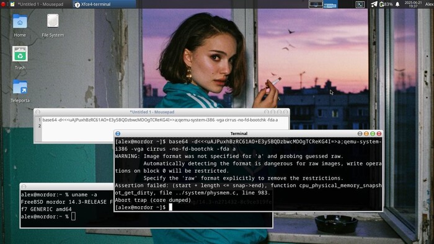Click the clock showing 2025-06-21

click(x=413, y=4)
